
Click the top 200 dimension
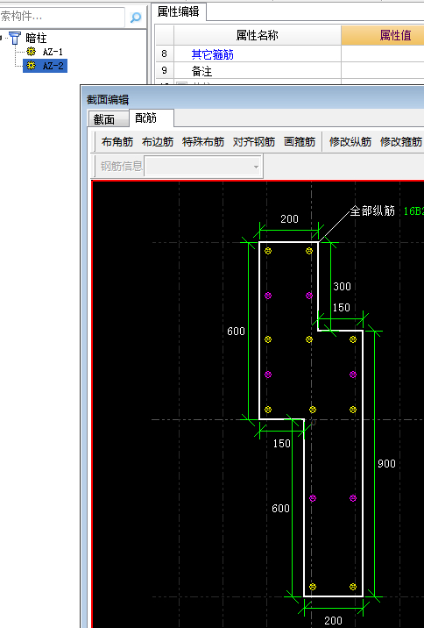pos(289,218)
